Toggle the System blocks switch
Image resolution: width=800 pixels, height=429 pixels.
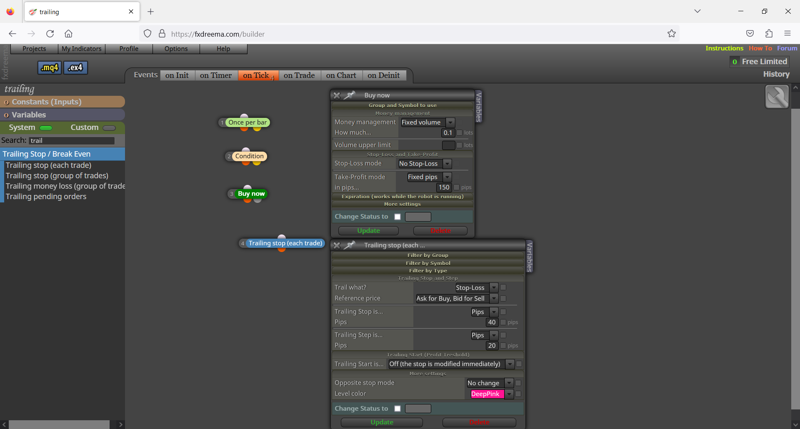[x=46, y=128]
